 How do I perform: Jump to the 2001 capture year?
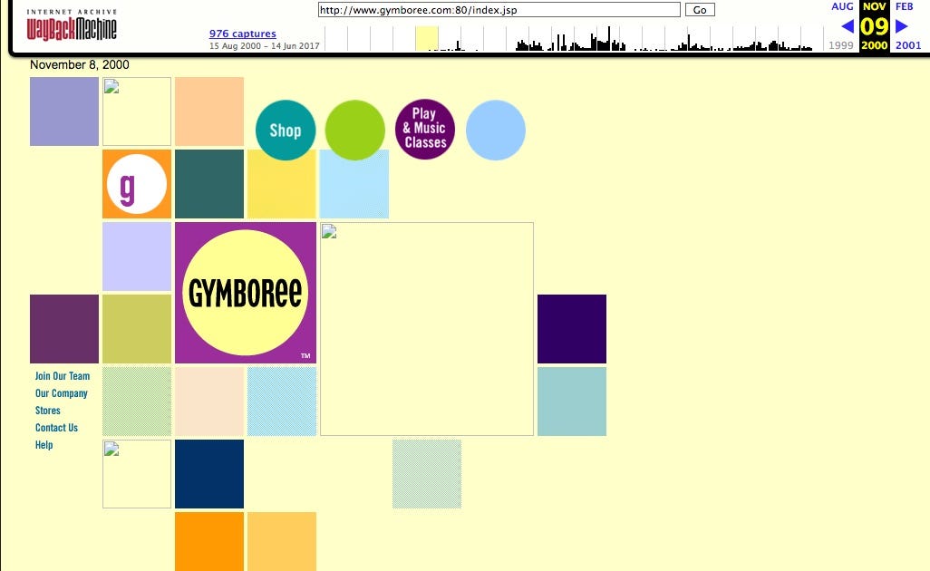point(908,45)
